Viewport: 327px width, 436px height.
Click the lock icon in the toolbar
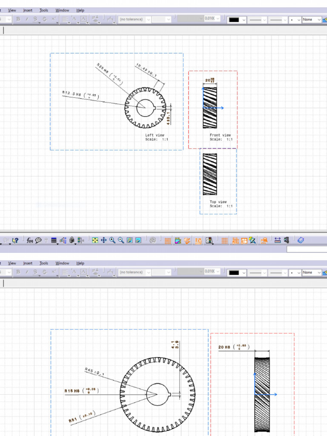[72, 240]
